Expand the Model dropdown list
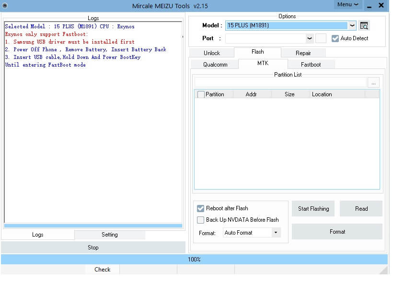Image resolution: width=393 pixels, height=294 pixels. (352, 26)
